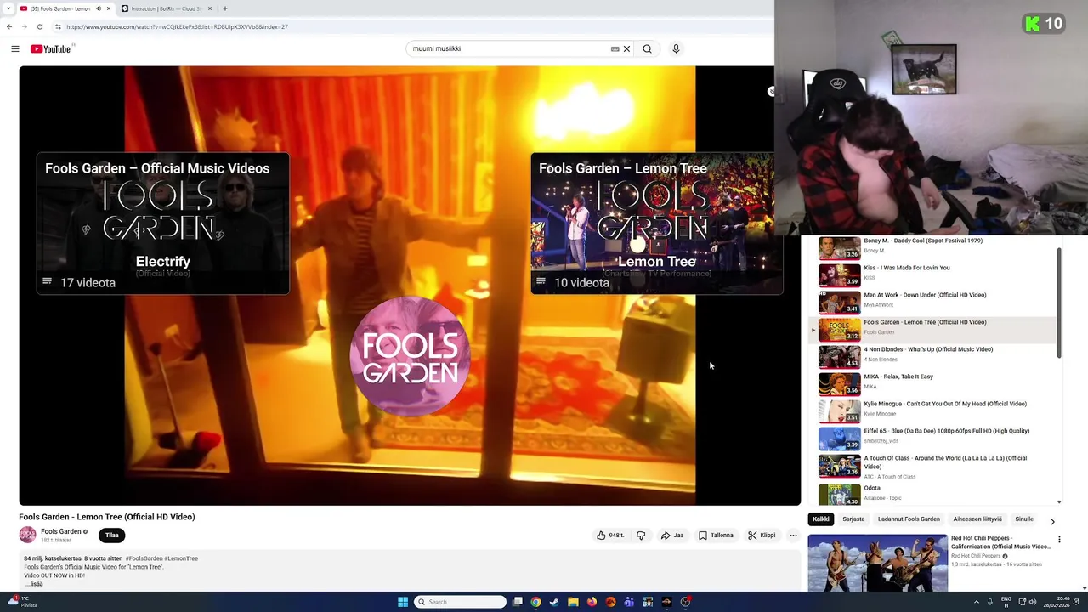The width and height of the screenshot is (1088, 612).
Task: Select the Kaikki filter chip
Action: click(x=820, y=519)
